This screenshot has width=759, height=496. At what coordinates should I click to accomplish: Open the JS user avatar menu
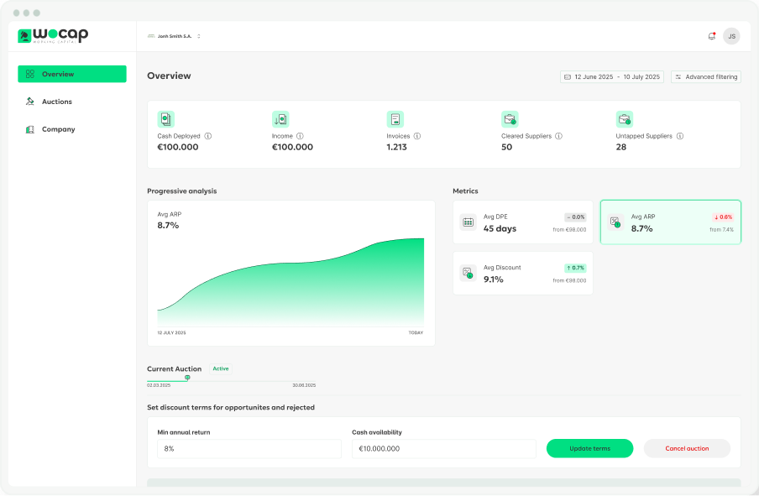pyautogui.click(x=731, y=36)
